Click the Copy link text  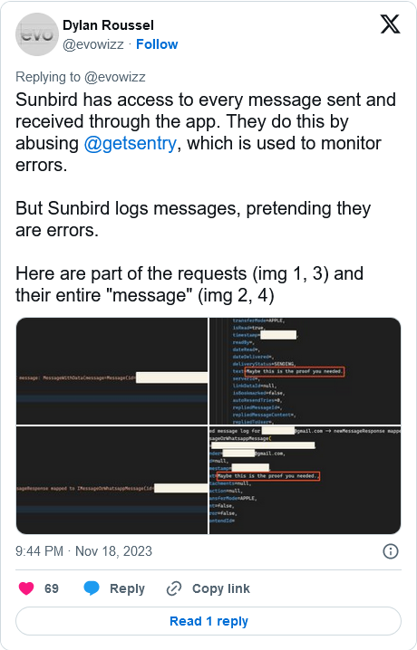pyautogui.click(x=221, y=588)
